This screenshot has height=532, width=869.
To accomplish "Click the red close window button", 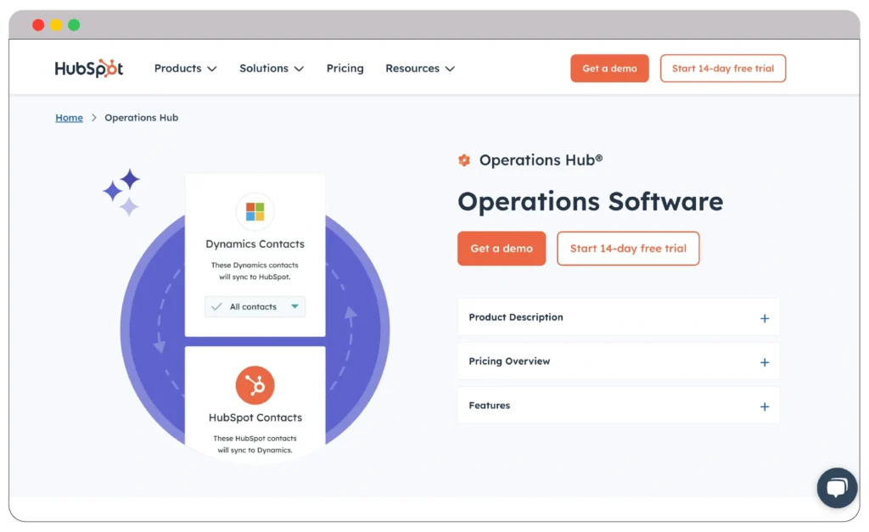I will [38, 25].
